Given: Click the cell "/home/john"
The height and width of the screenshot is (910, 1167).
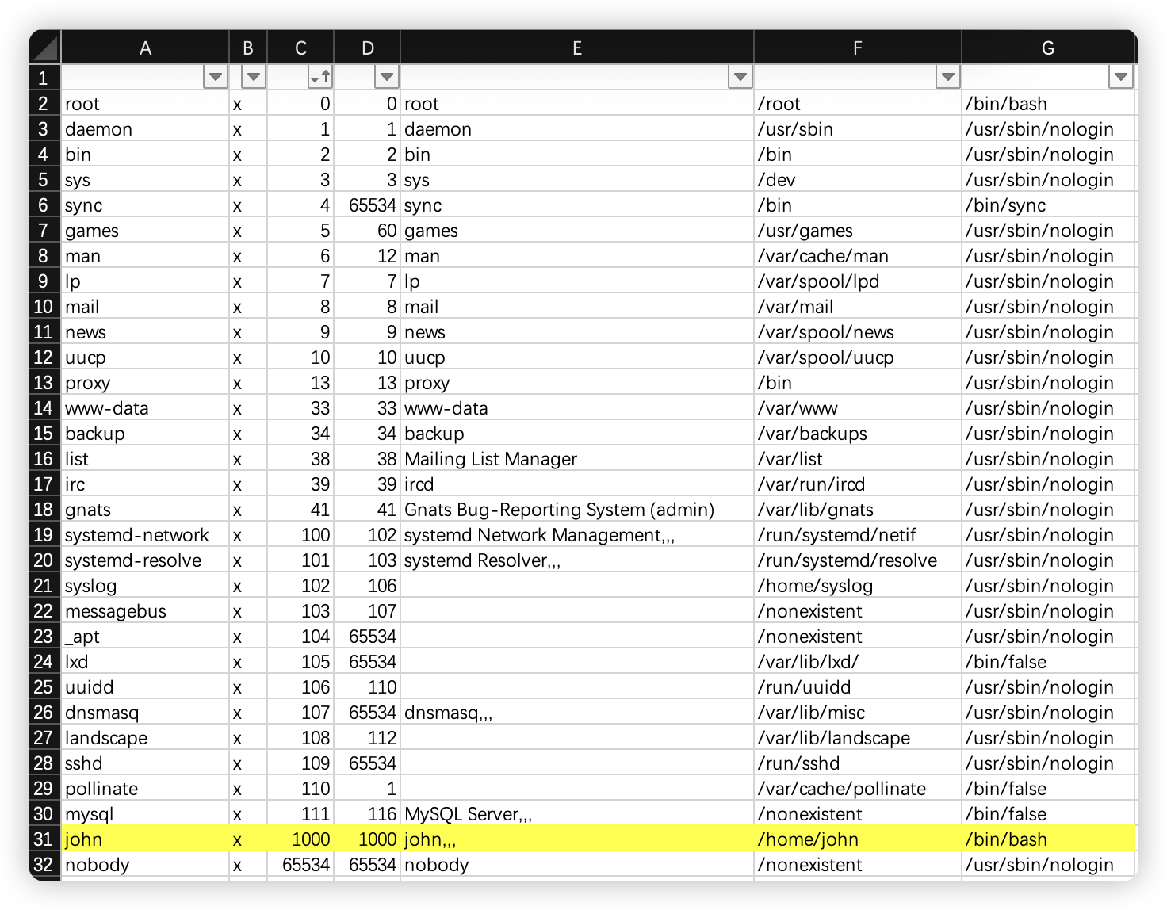Looking at the screenshot, I should pyautogui.click(x=858, y=839).
